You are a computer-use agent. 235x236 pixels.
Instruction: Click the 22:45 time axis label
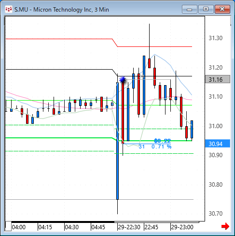pos(152,227)
